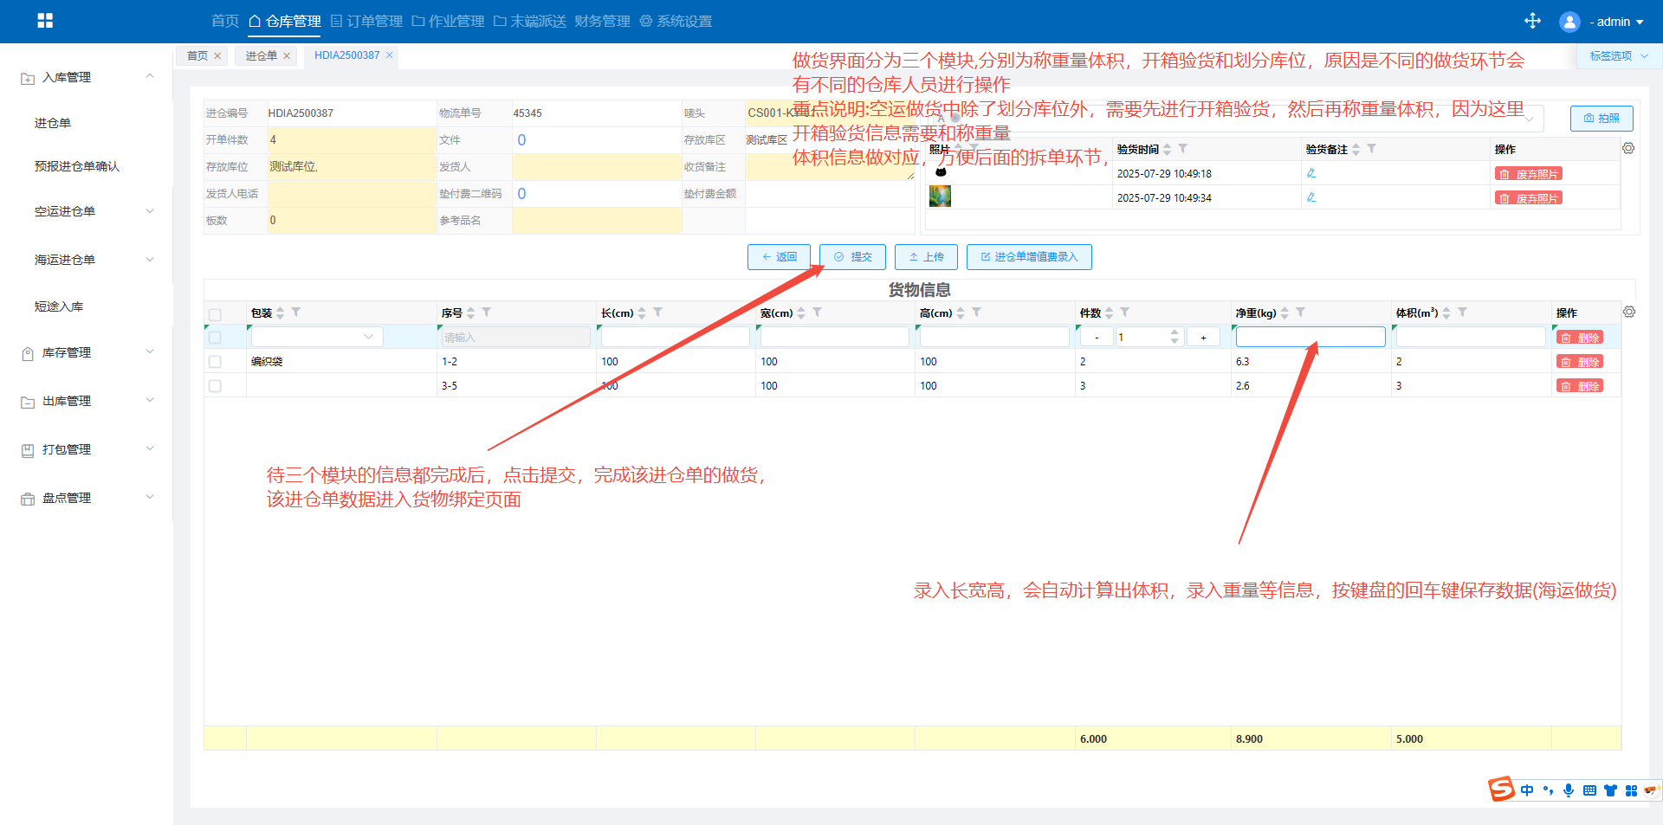Viewport: 1663px width, 825px height.
Task: Click the app grid icon in top-left
Action: (45, 21)
